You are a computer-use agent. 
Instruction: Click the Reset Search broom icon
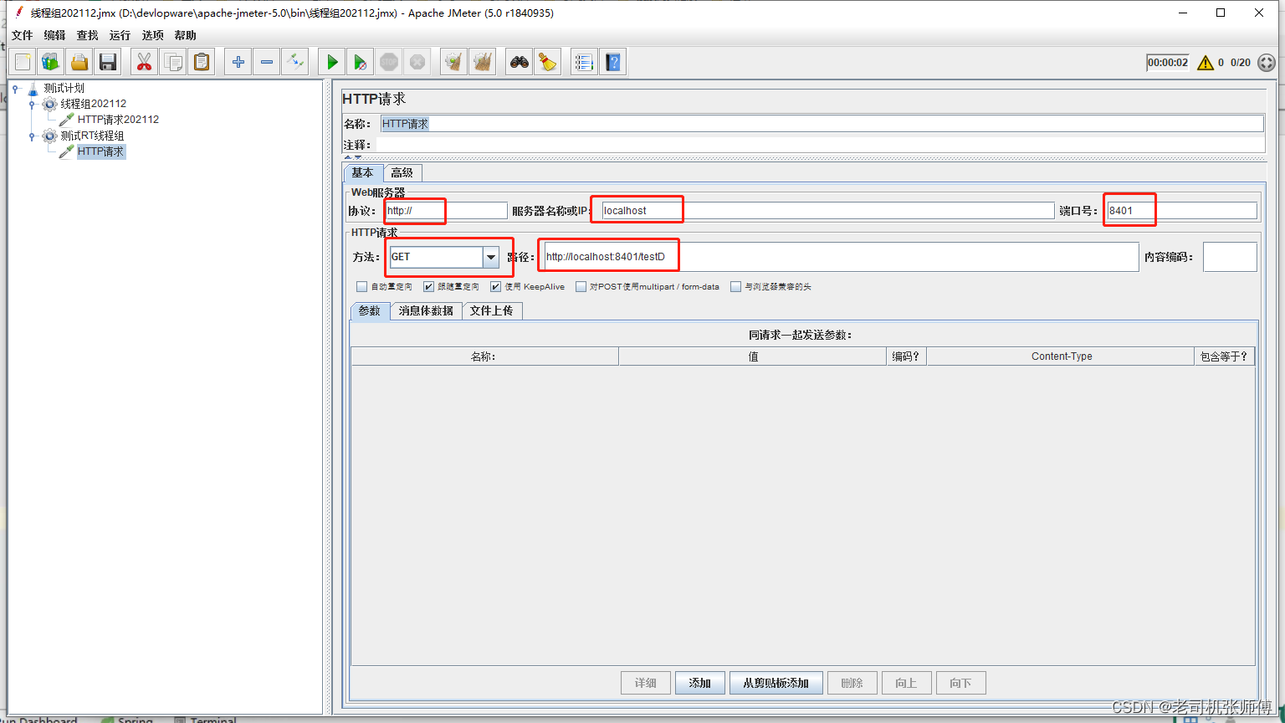point(548,62)
